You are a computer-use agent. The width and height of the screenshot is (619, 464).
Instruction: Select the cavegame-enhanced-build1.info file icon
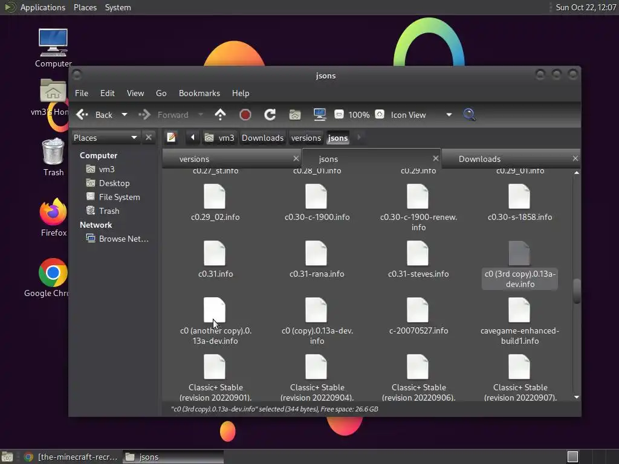(x=519, y=310)
